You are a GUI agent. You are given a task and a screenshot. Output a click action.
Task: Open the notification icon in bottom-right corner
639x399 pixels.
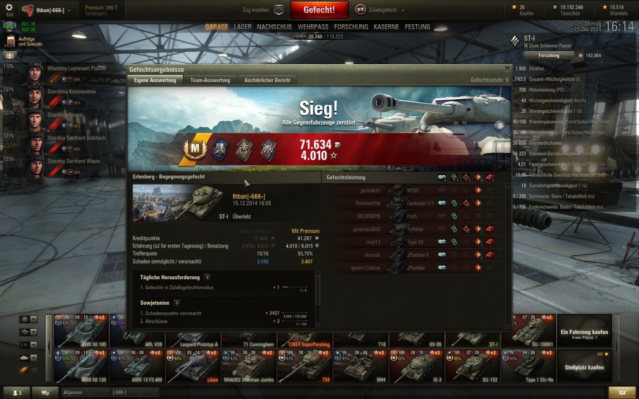[x=622, y=393]
